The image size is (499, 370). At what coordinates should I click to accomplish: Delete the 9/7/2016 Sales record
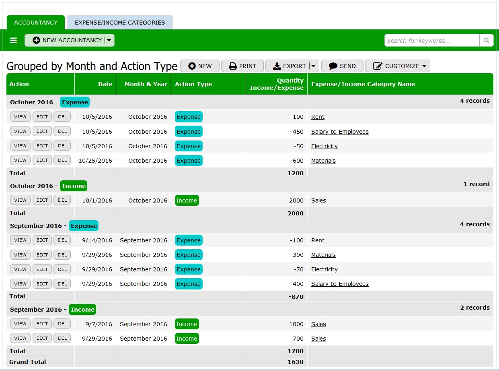62,324
